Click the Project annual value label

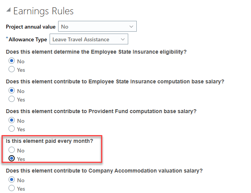pyautogui.click(x=31, y=27)
